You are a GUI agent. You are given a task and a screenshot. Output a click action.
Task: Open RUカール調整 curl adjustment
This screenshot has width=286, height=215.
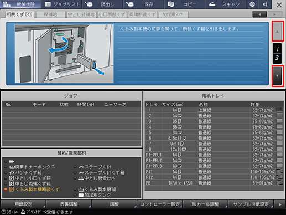(x=205, y=204)
